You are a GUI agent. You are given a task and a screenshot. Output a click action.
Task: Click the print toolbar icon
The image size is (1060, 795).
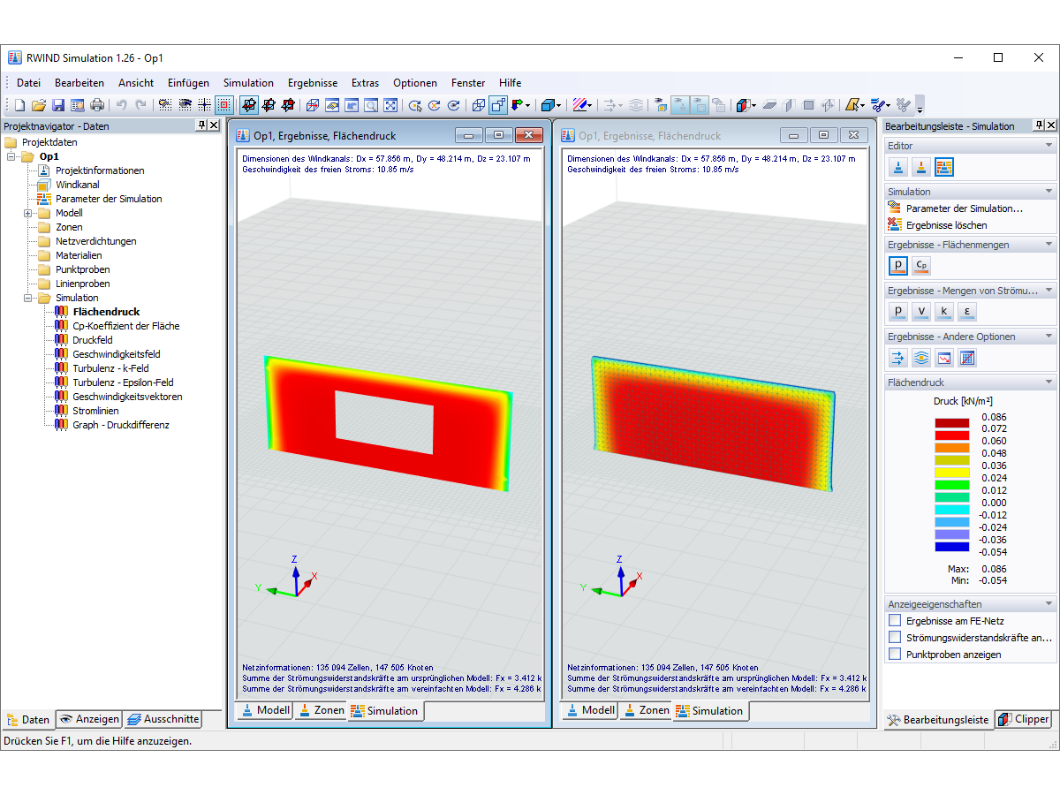[97, 105]
